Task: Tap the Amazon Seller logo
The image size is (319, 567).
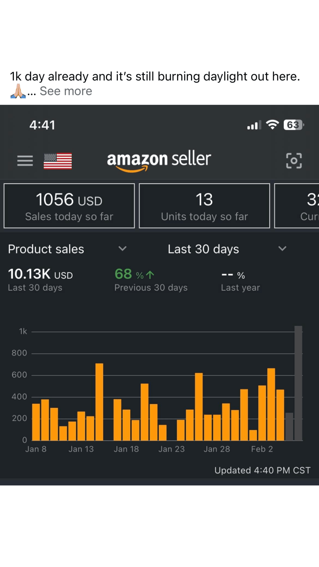Action: 159,160
